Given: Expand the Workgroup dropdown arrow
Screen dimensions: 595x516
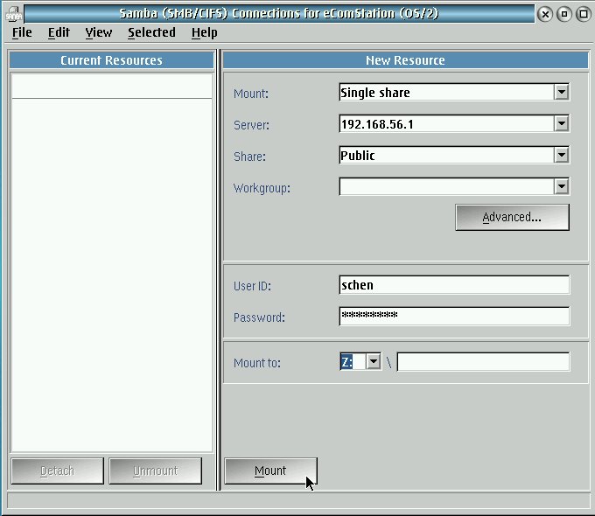Looking at the screenshot, I should click(x=561, y=186).
